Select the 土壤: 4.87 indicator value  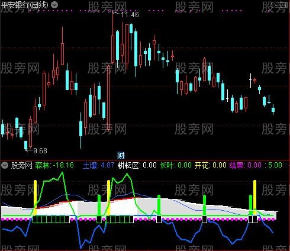[x=98, y=165]
